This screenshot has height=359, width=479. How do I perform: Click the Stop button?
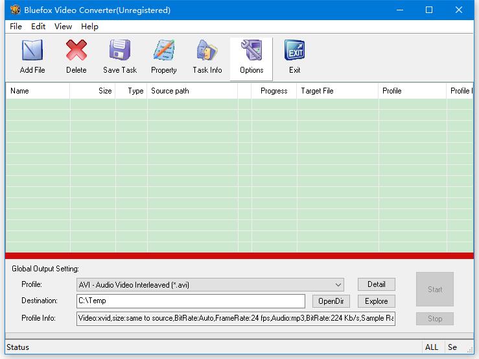pyautogui.click(x=435, y=319)
